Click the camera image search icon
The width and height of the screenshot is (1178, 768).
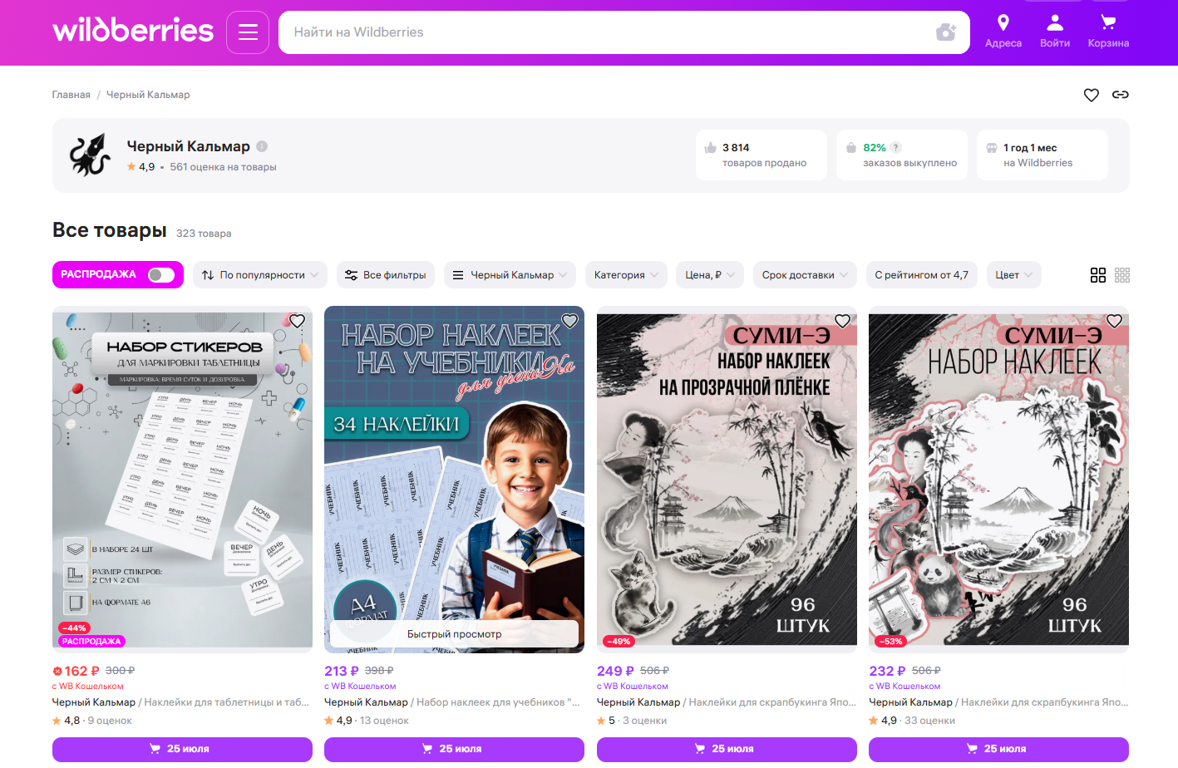(946, 32)
